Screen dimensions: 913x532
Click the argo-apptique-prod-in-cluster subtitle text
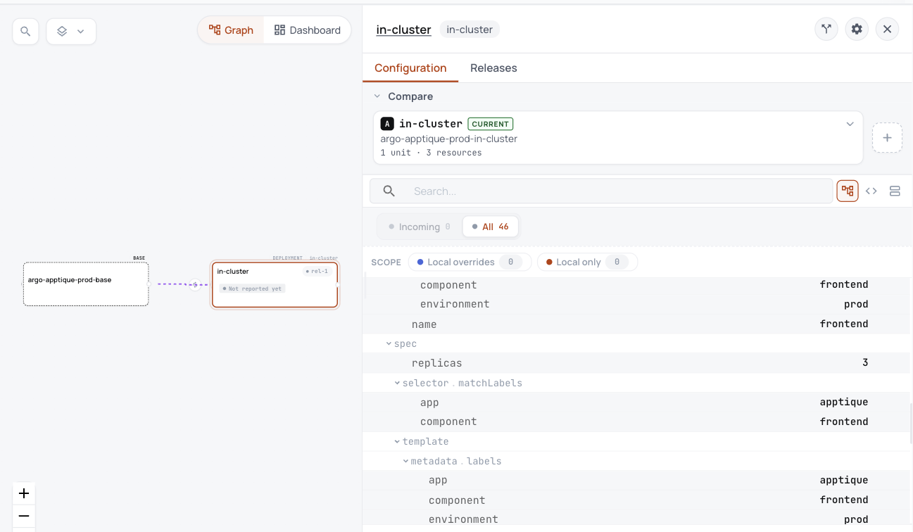click(449, 139)
